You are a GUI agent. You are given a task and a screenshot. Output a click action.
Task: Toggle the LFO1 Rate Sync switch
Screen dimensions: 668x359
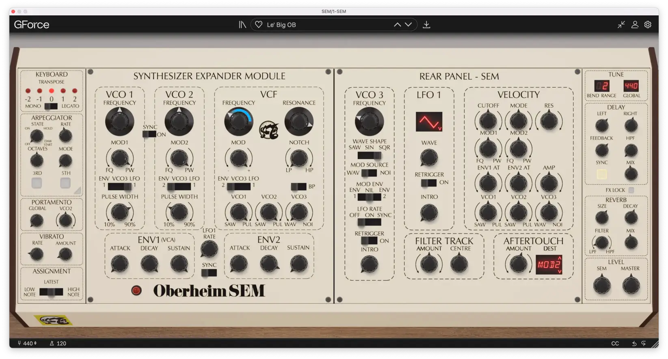[x=209, y=273]
